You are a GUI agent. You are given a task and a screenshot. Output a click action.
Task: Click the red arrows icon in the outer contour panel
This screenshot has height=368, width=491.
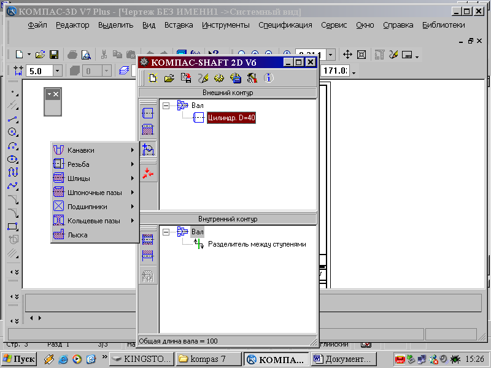[148, 173]
